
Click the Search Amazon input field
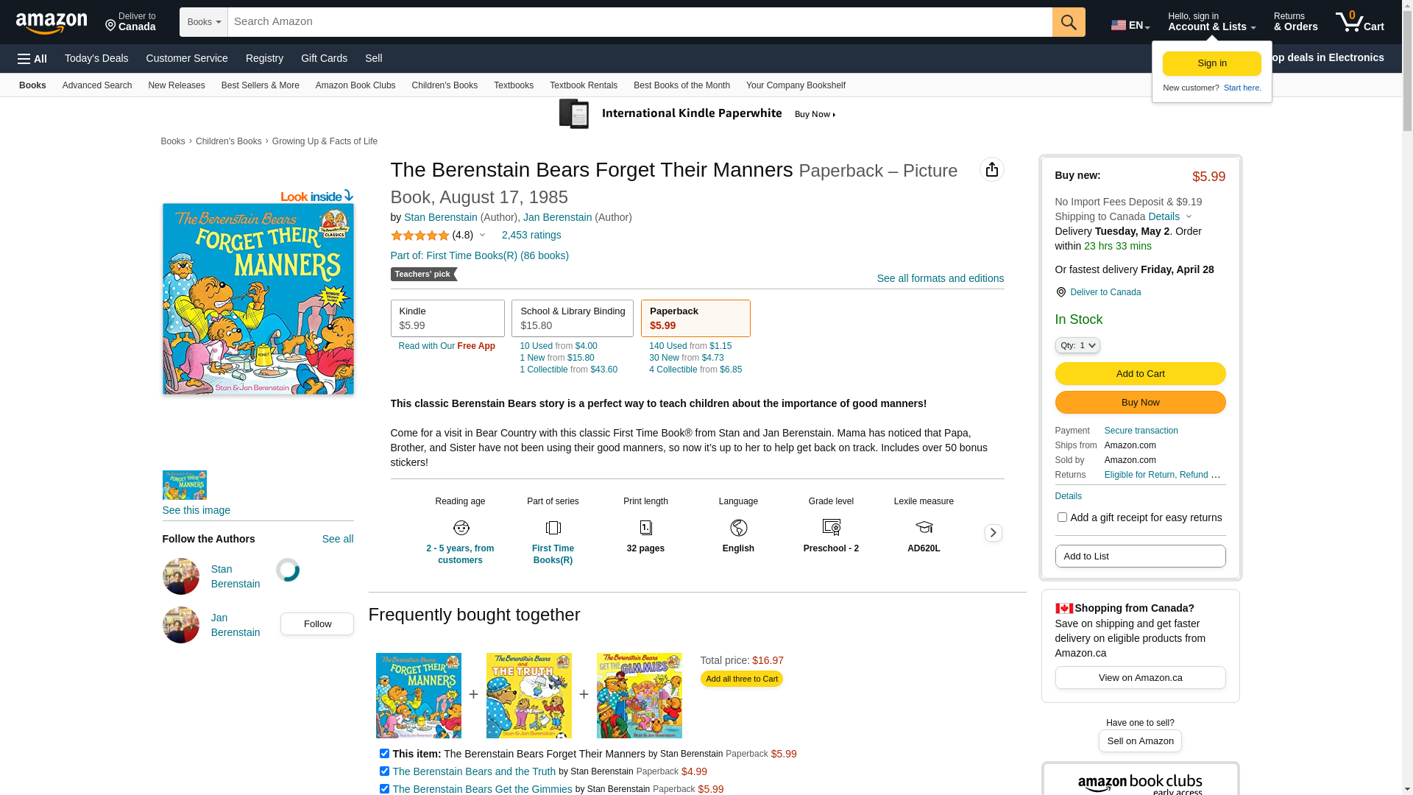[x=640, y=22]
